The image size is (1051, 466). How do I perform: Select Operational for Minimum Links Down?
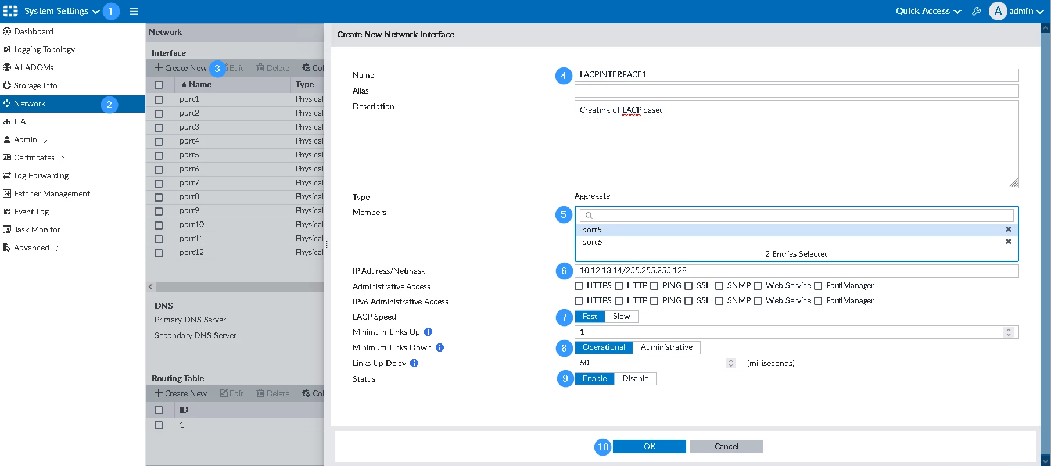[604, 347]
